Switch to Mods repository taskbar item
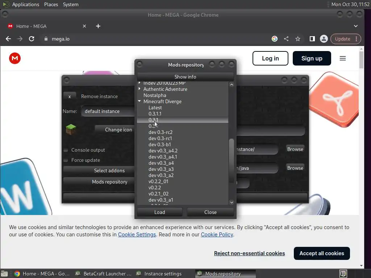371x278 pixels. coord(225,274)
